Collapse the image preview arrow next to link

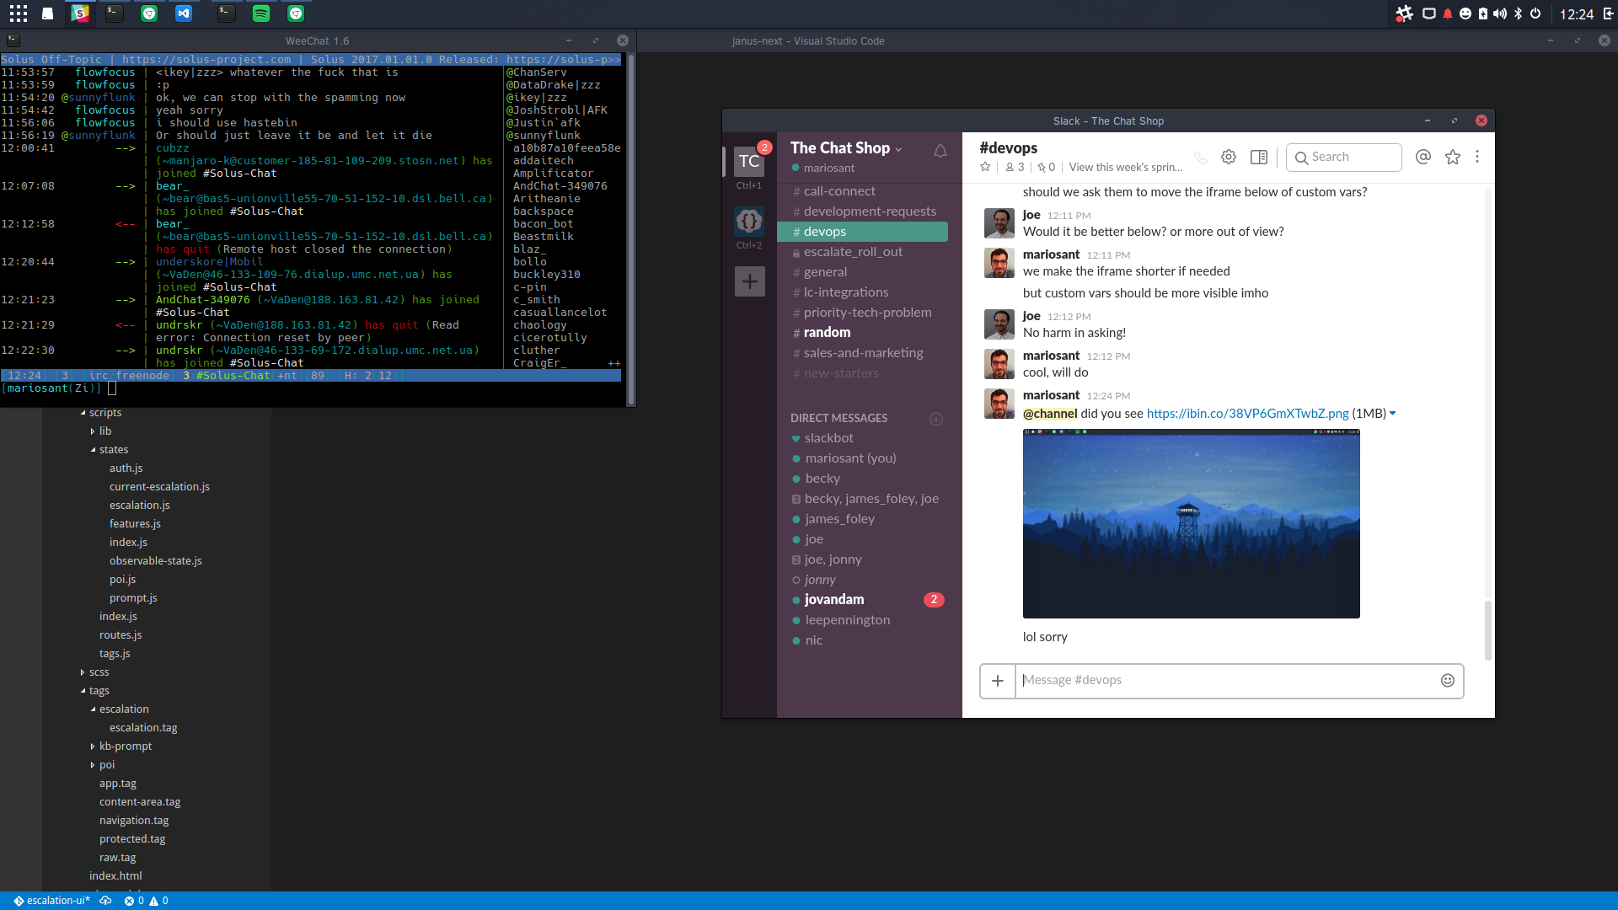tap(1392, 414)
